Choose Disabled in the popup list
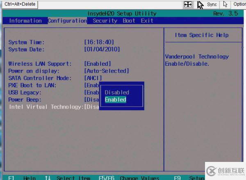The height and width of the screenshot is (180, 246). tap(117, 92)
